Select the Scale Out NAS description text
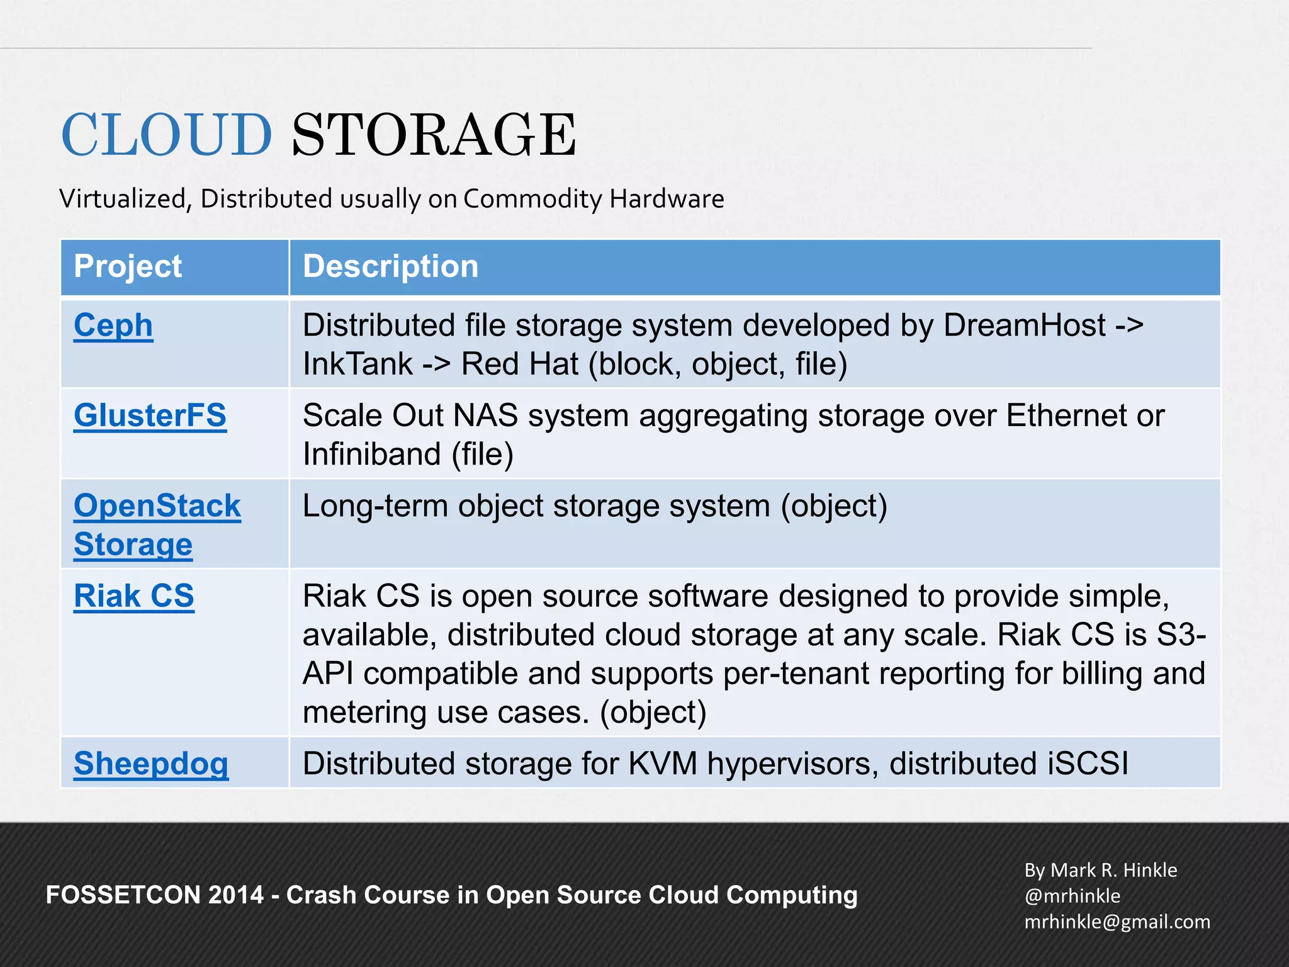1289x967 pixels. tap(733, 434)
